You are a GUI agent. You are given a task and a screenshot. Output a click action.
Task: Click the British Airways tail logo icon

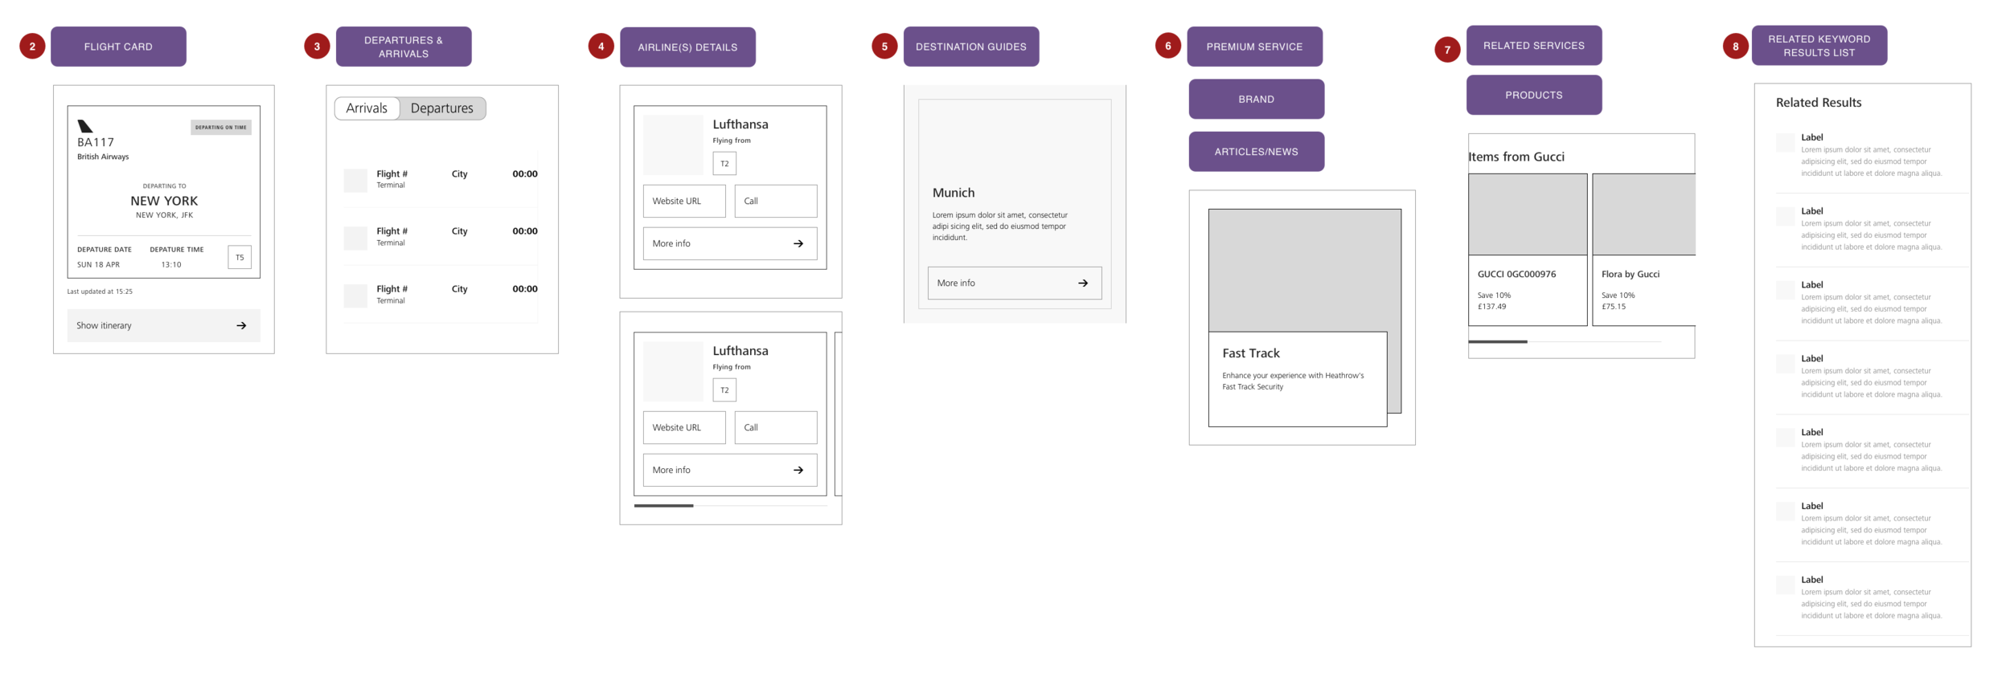tap(85, 126)
